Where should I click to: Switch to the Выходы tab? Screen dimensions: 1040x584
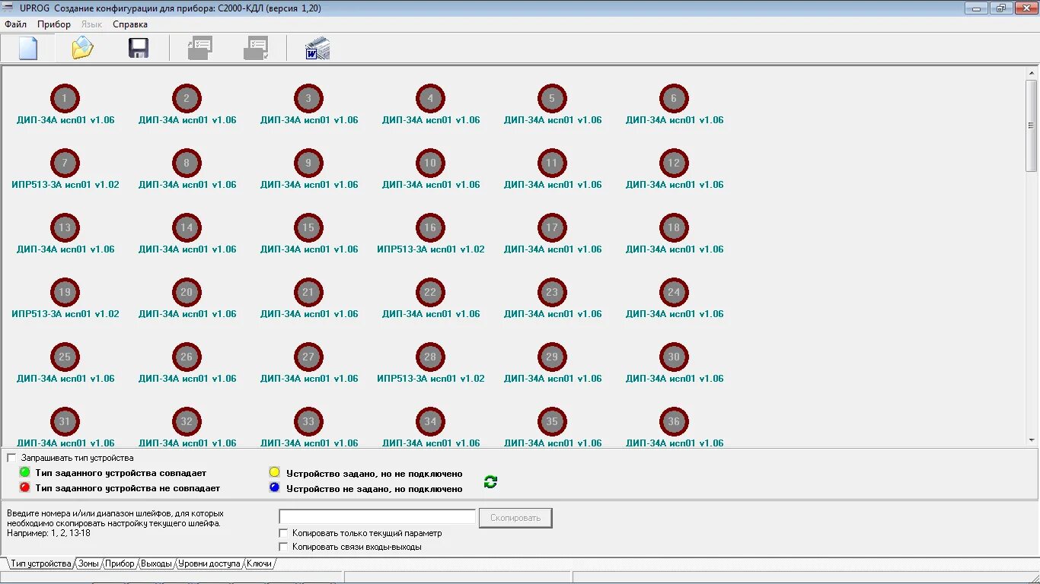[156, 563]
